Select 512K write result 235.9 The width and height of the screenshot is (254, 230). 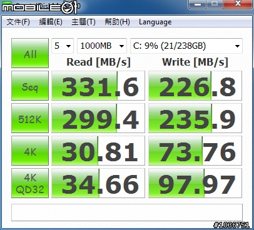[x=195, y=118]
